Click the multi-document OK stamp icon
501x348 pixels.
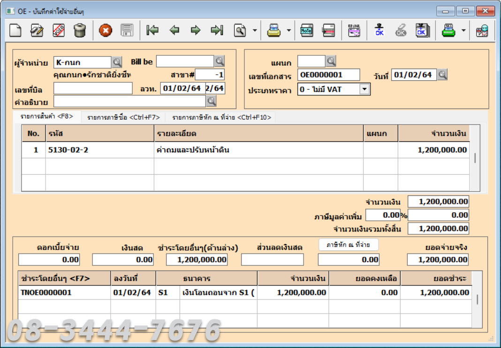[x=423, y=31]
